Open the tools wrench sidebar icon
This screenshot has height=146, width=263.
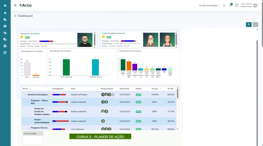point(5,53)
